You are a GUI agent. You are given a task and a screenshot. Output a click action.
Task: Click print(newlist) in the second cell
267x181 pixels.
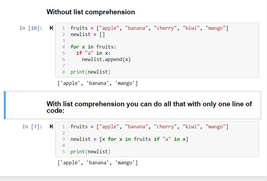coord(90,152)
